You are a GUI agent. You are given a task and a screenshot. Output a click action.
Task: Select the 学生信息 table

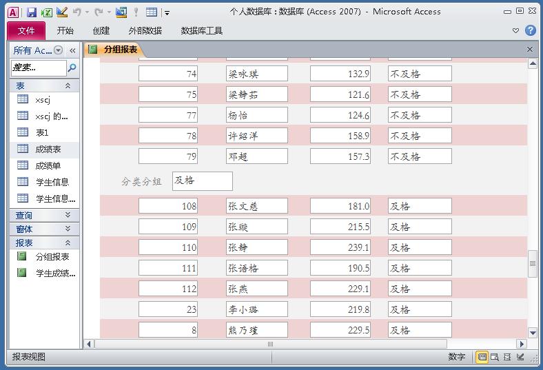pyautogui.click(x=44, y=182)
